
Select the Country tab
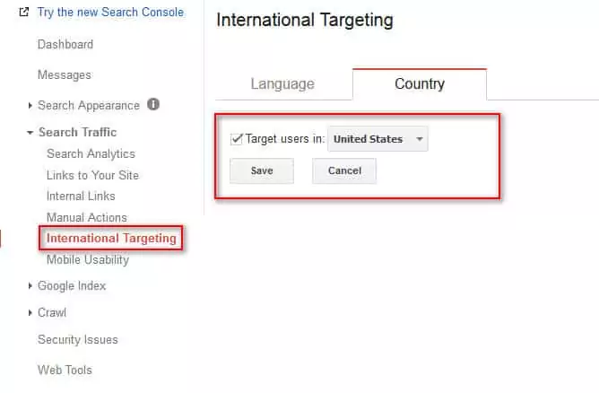point(420,84)
